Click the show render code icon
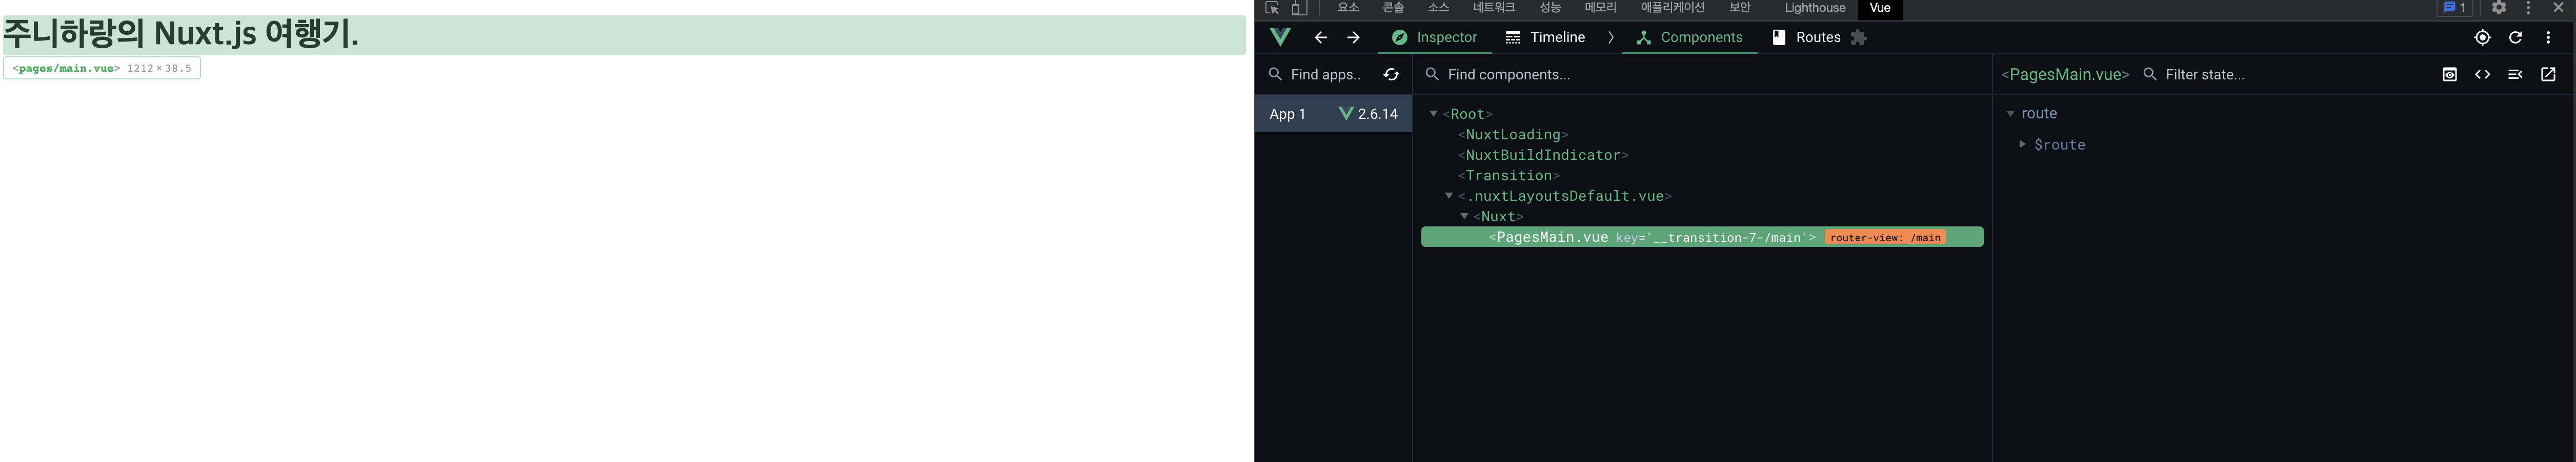The image size is (2576, 462). click(2482, 74)
